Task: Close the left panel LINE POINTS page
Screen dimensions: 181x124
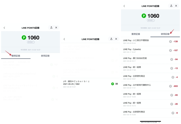Action: tap(56, 27)
